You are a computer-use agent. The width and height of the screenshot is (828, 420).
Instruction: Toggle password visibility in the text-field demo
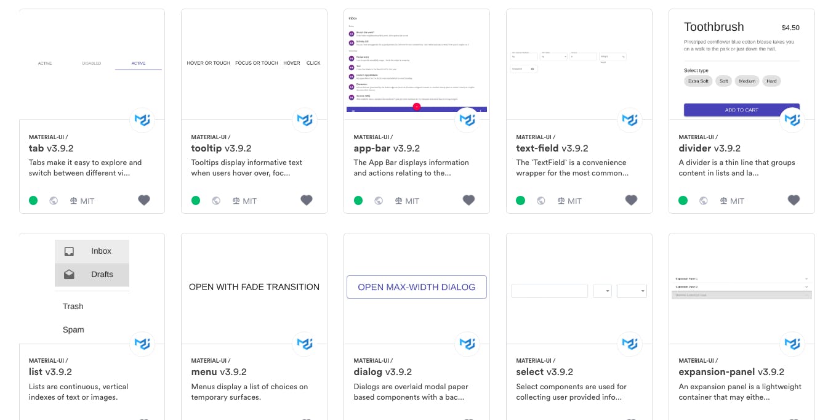pyautogui.click(x=533, y=69)
